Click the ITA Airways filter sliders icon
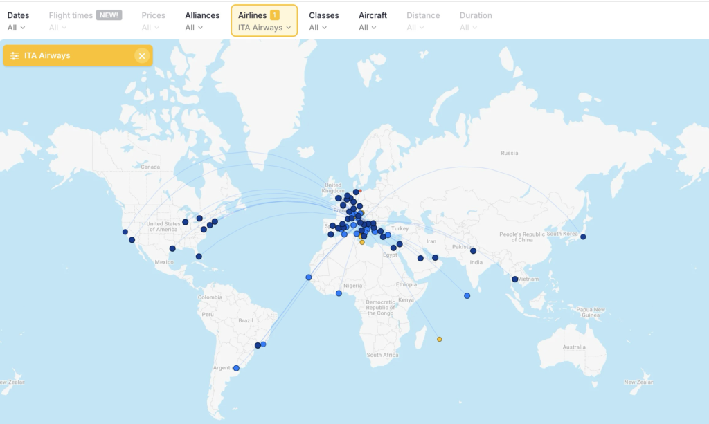Viewport: 709px width, 424px height. click(15, 55)
